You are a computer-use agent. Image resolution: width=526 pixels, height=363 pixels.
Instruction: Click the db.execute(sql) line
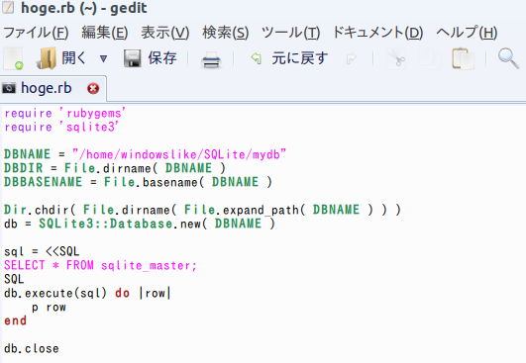[87, 293]
